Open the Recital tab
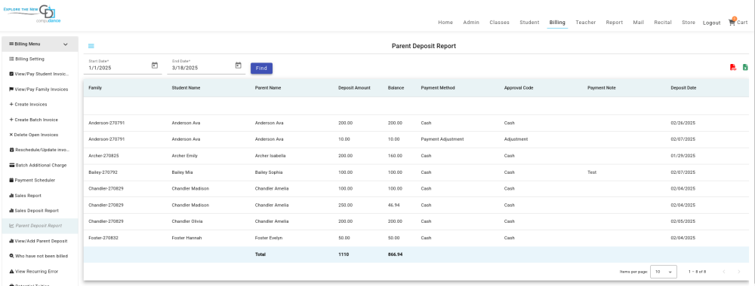The width and height of the screenshot is (755, 286). pos(663,23)
